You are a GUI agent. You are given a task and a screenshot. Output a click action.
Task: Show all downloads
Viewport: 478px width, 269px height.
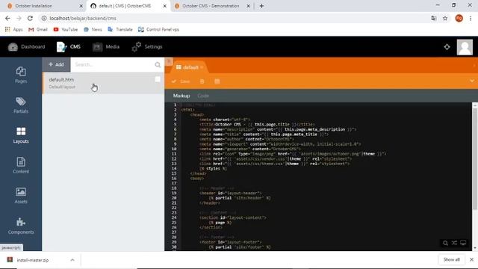click(x=451, y=260)
